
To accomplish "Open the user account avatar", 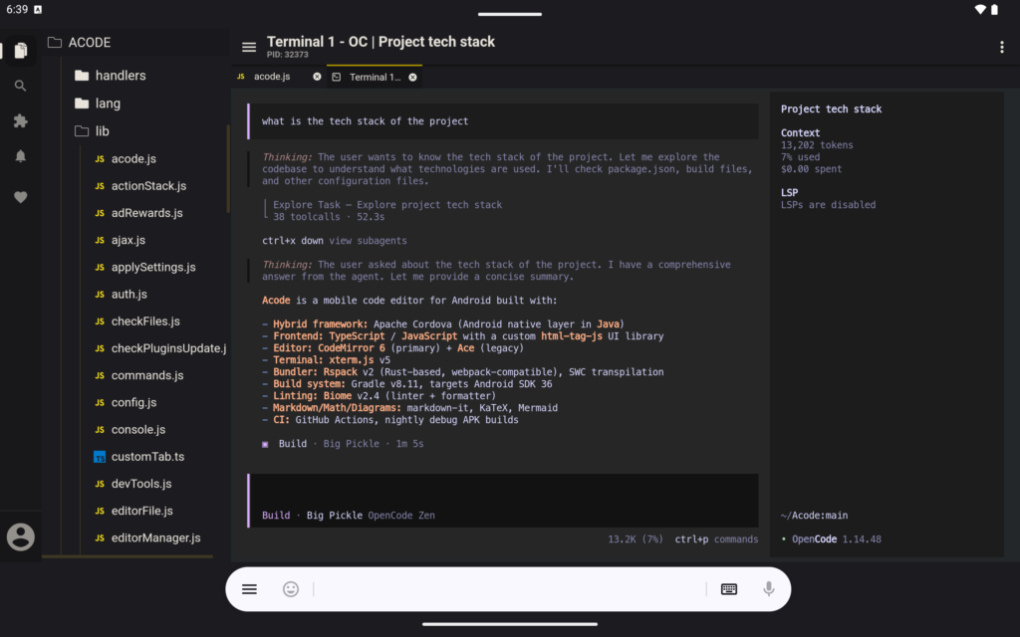I will [21, 536].
